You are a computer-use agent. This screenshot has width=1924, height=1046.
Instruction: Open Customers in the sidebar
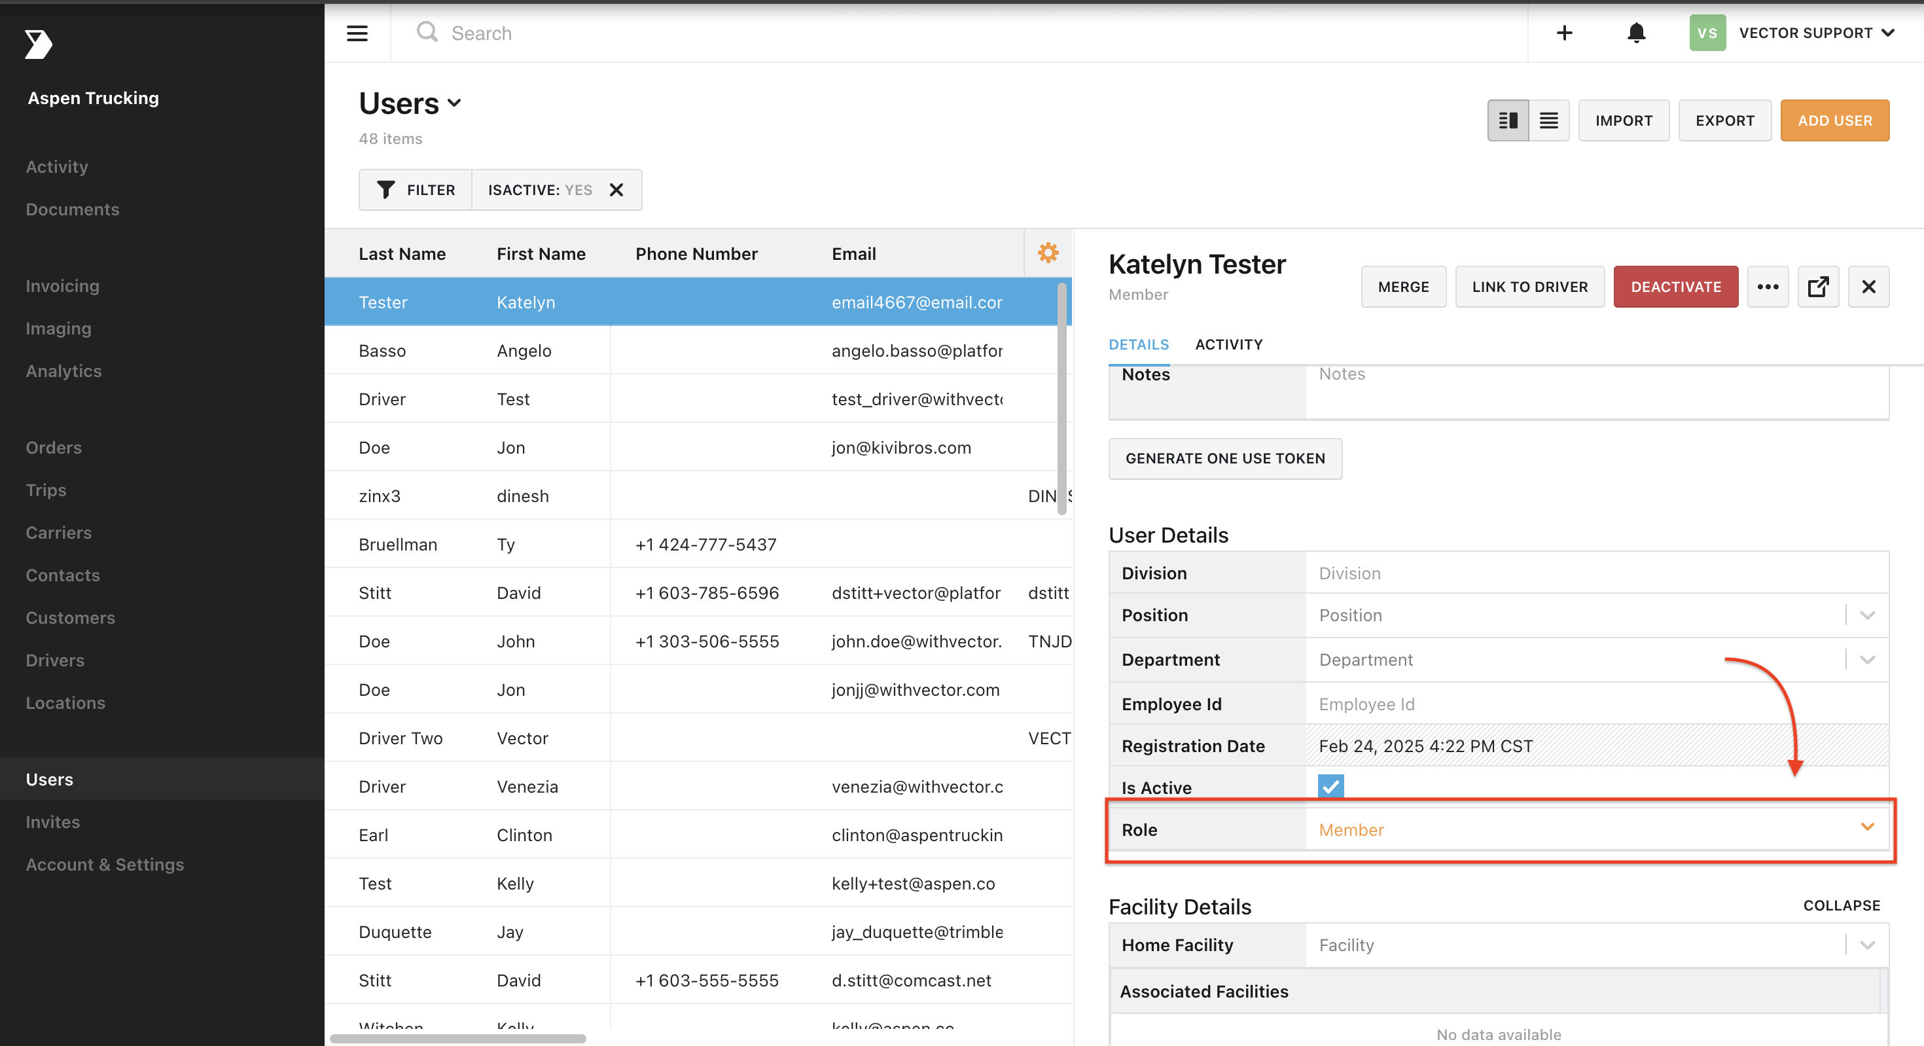click(x=70, y=618)
